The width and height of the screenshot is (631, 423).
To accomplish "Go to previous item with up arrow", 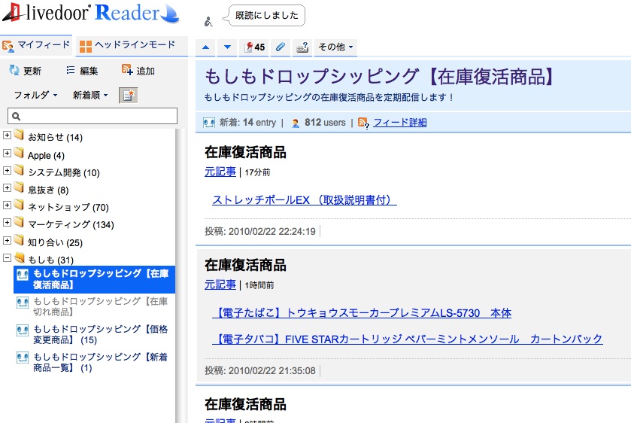I will pyautogui.click(x=205, y=47).
